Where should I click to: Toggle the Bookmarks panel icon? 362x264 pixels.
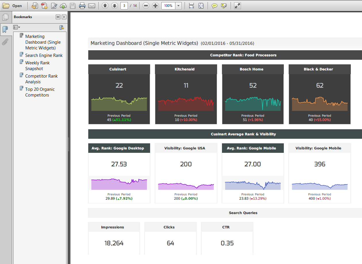click(5, 29)
